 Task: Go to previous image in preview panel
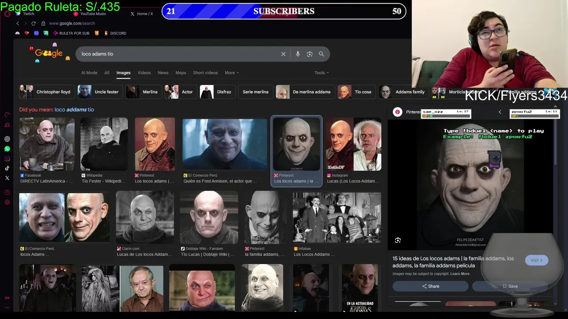[500, 112]
